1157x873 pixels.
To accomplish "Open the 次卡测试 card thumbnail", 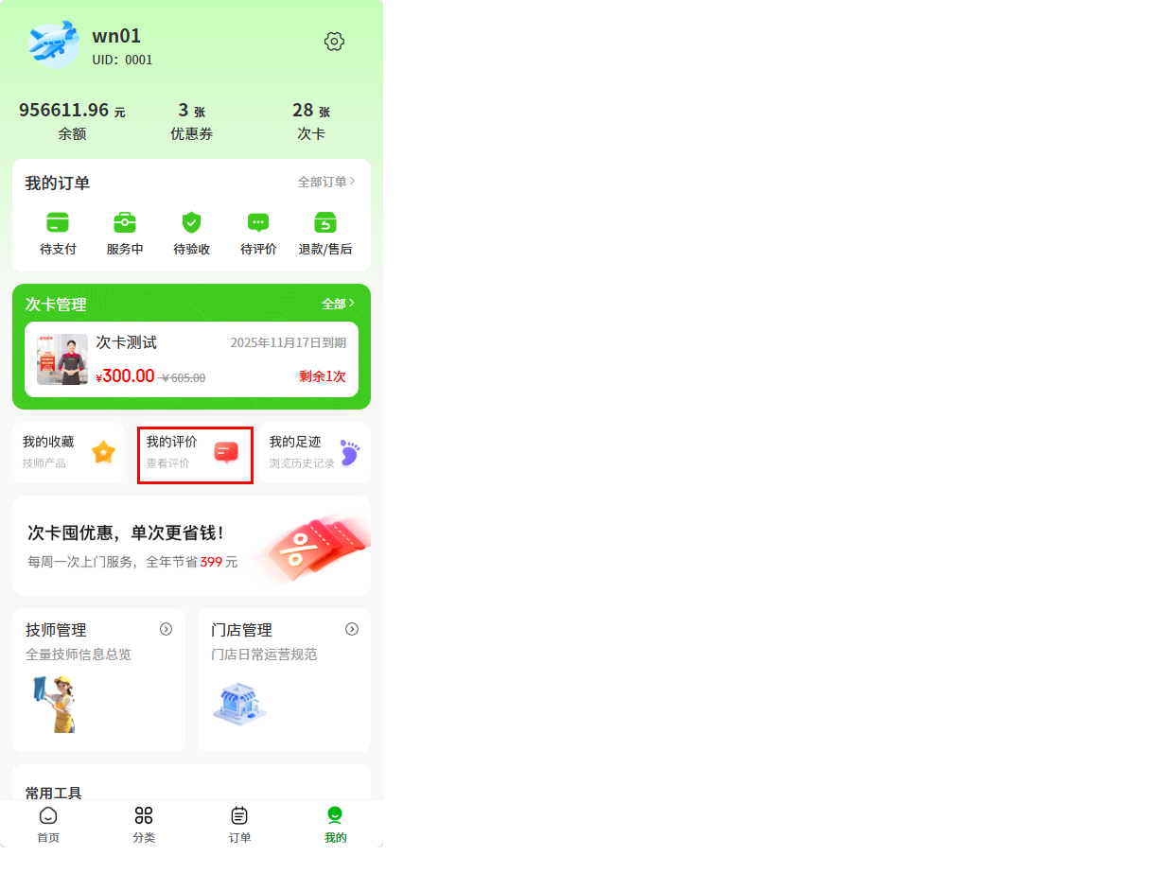I will pyautogui.click(x=62, y=359).
